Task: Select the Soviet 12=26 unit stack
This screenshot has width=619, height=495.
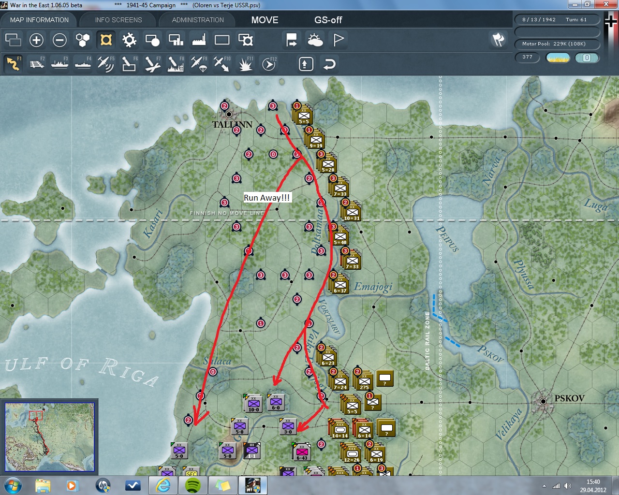Action: (352, 453)
